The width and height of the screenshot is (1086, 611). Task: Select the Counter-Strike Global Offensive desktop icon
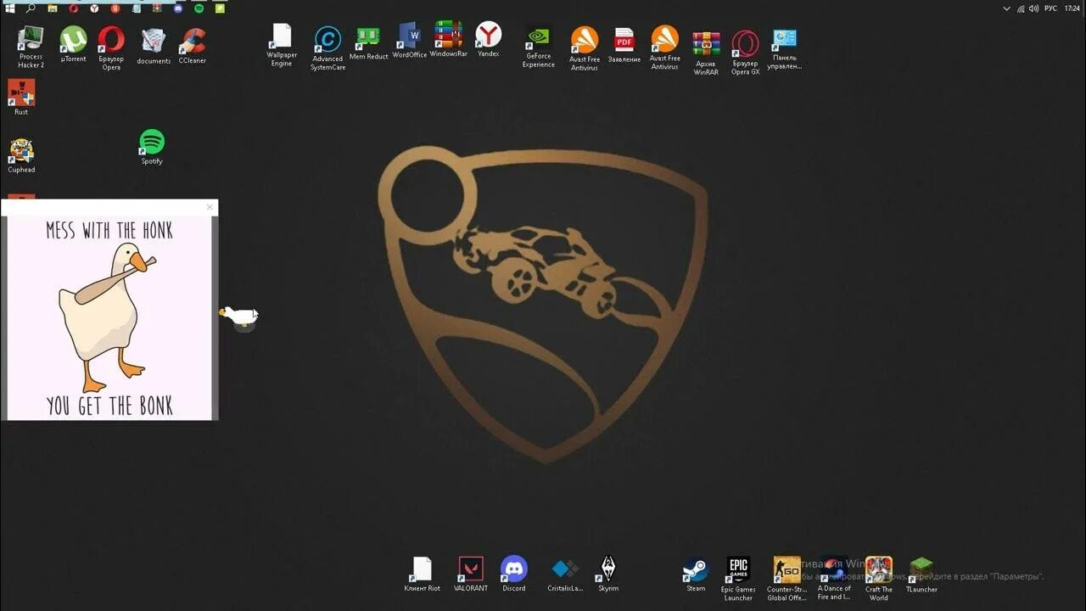pos(787,579)
